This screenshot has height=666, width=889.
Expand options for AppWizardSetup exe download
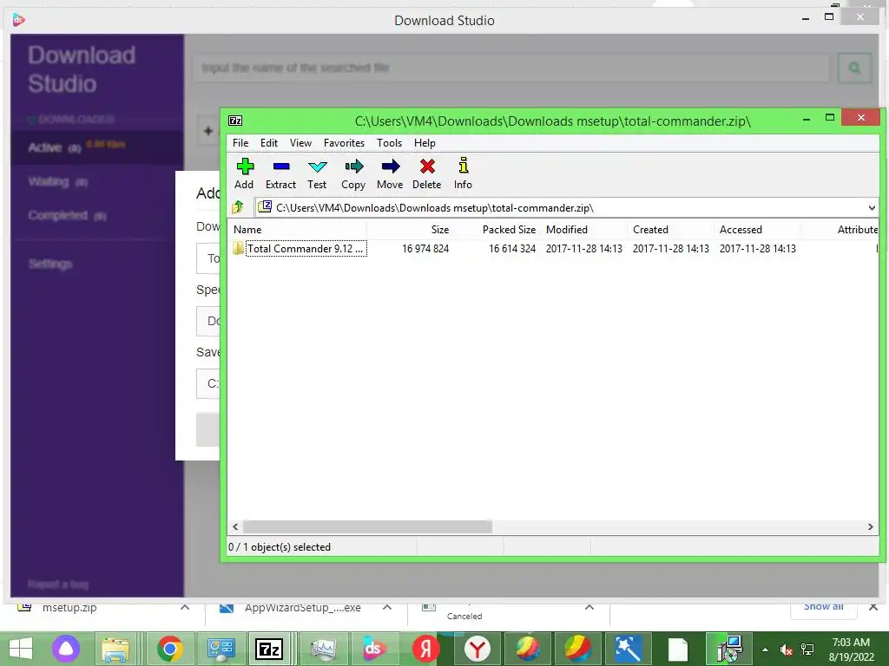coord(387,607)
